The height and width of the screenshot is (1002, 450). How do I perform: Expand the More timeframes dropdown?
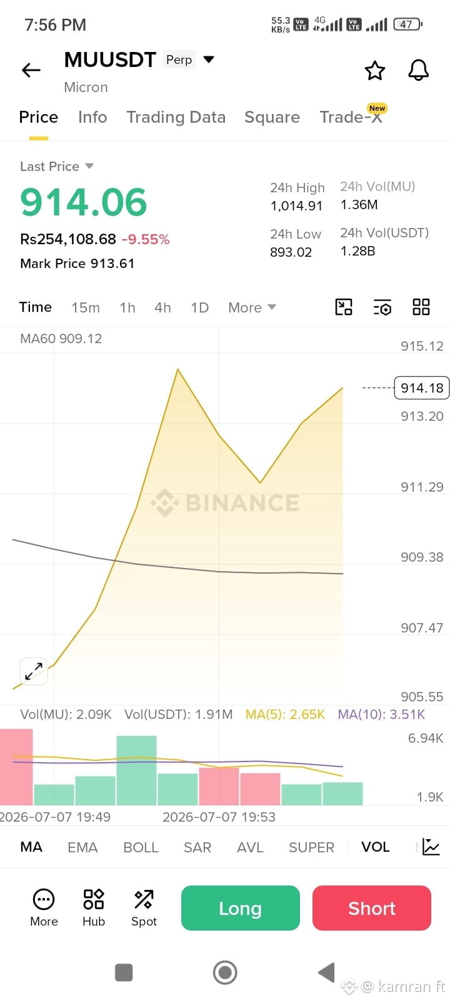pyautogui.click(x=252, y=307)
